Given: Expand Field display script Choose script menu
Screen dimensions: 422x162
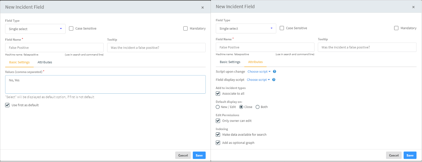Looking at the screenshot, I should (258, 80).
